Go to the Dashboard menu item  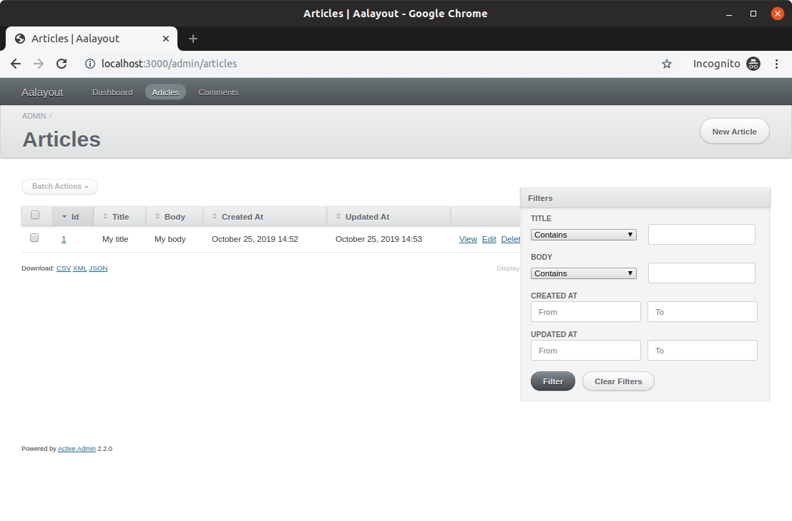(112, 92)
